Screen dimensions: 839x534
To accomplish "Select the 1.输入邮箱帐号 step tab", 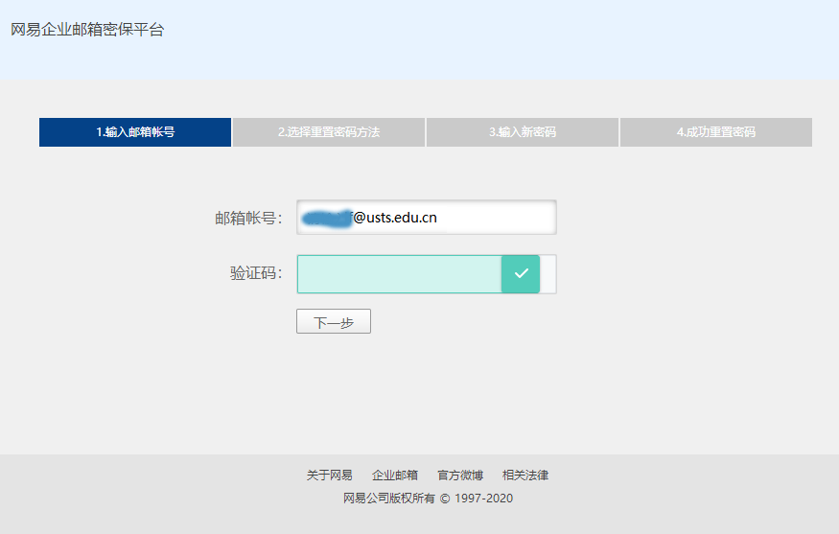I will [135, 132].
